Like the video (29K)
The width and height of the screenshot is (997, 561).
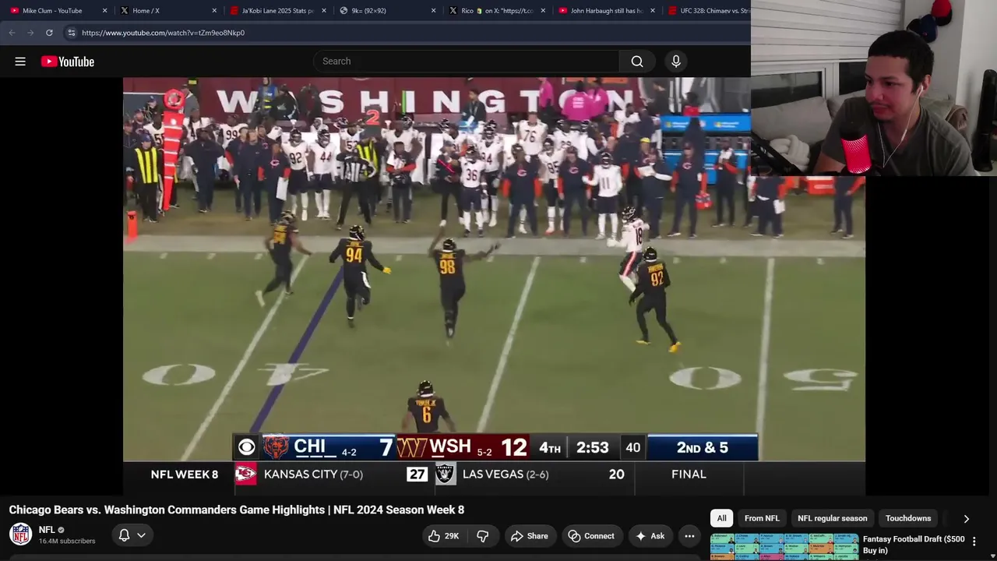444,536
